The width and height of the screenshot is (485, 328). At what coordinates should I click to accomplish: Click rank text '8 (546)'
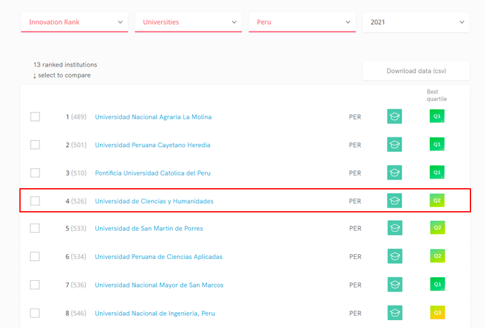pyautogui.click(x=76, y=313)
